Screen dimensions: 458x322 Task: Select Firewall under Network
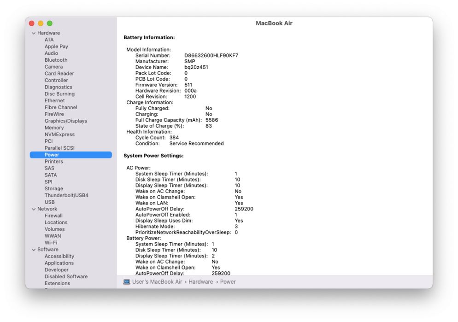(x=53, y=216)
